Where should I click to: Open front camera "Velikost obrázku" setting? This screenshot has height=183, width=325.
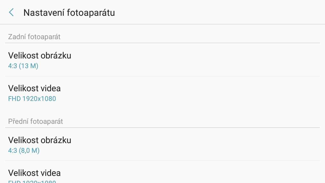pos(40,140)
